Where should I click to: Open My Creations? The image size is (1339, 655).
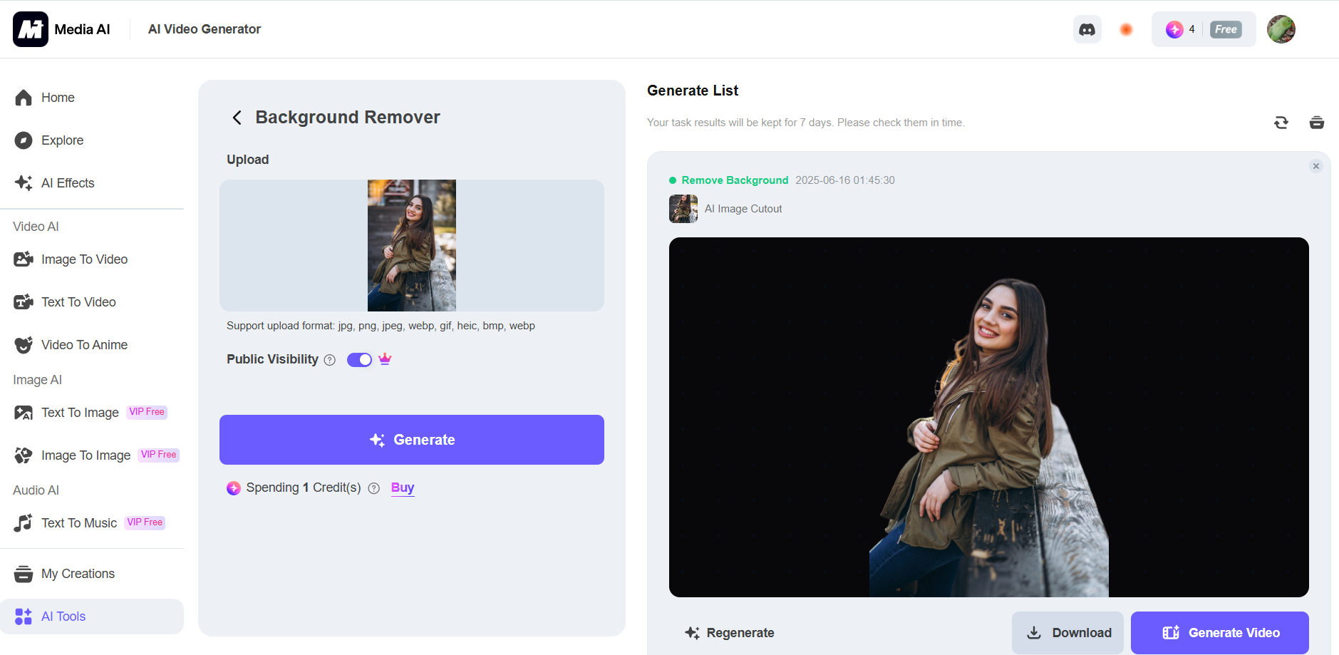(78, 573)
